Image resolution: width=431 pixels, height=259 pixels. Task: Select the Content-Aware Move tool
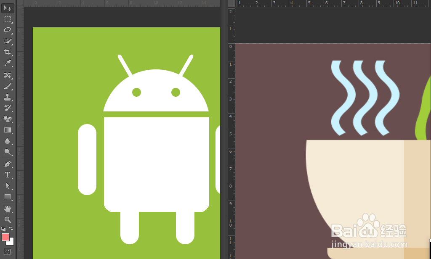pyautogui.click(x=8, y=76)
